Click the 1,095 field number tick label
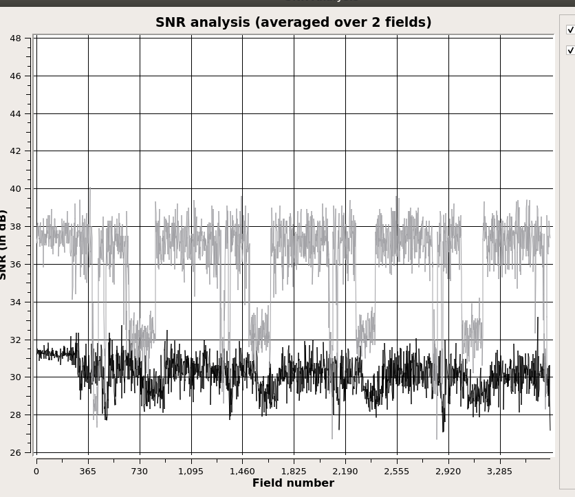Image resolution: width=575 pixels, height=497 pixels. [191, 471]
